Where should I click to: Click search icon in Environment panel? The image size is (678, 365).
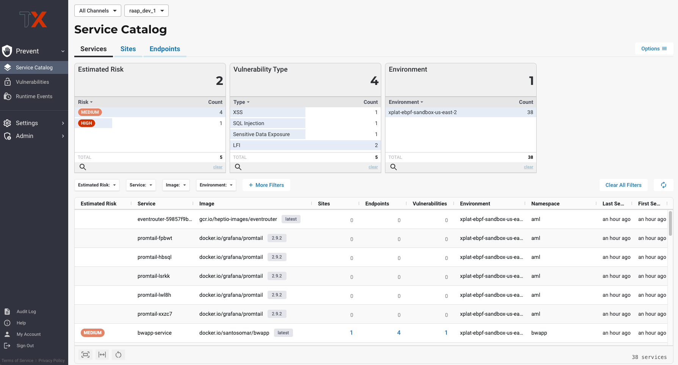[x=393, y=167]
